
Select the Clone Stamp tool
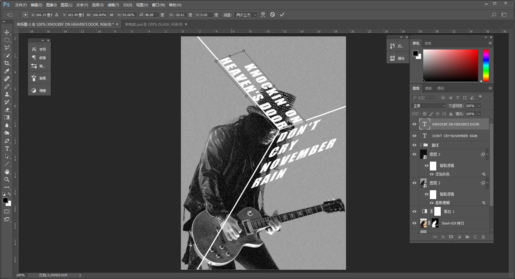click(7, 94)
